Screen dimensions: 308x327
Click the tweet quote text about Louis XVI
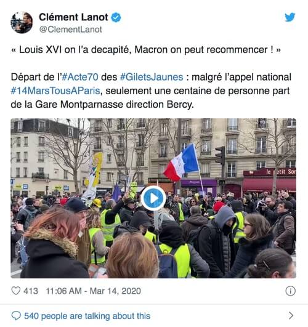(145, 50)
